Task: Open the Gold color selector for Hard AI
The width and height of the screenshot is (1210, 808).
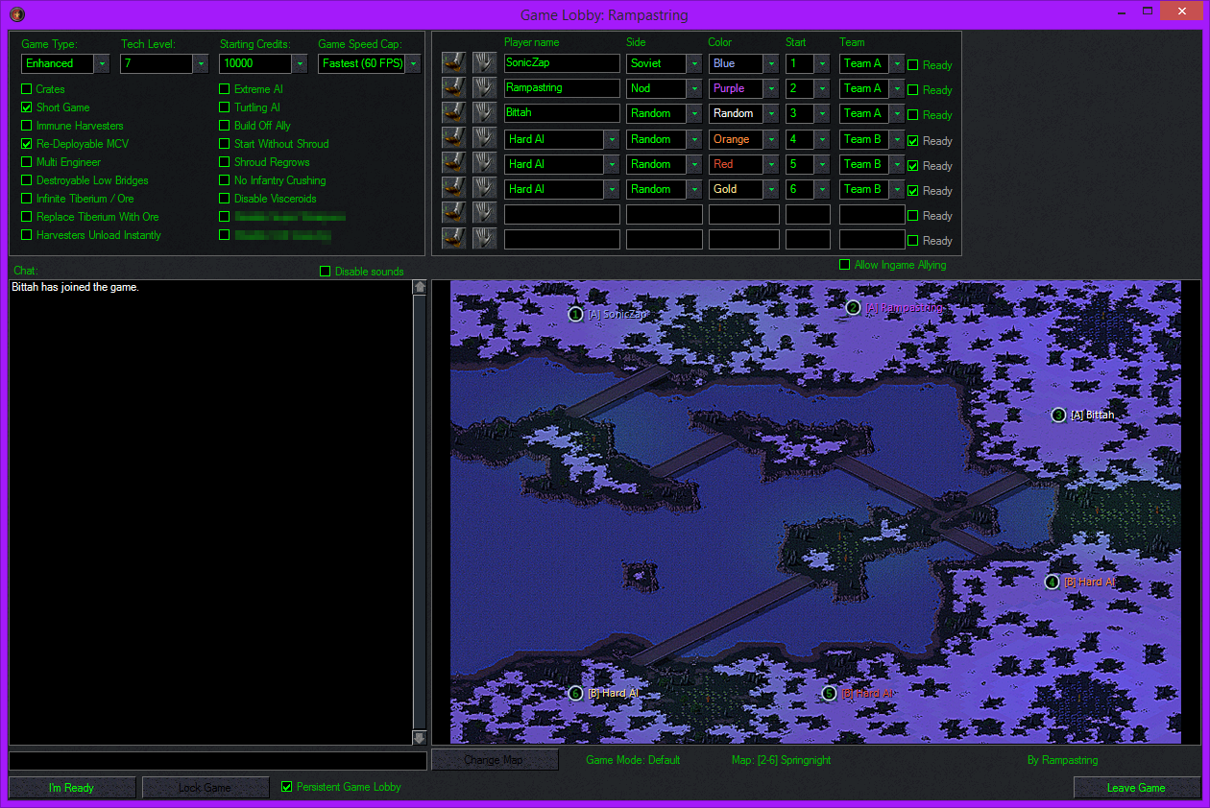Action: [744, 189]
